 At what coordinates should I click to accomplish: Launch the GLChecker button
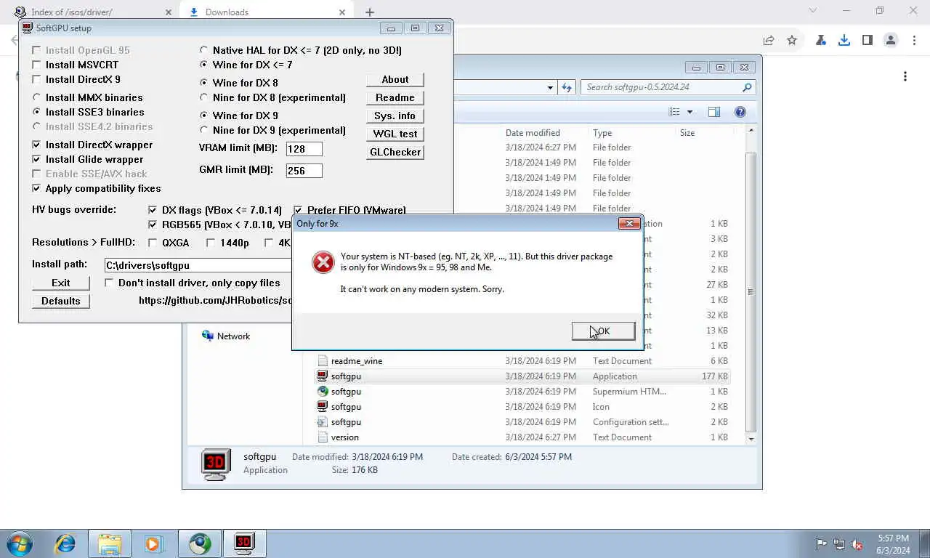click(x=395, y=152)
